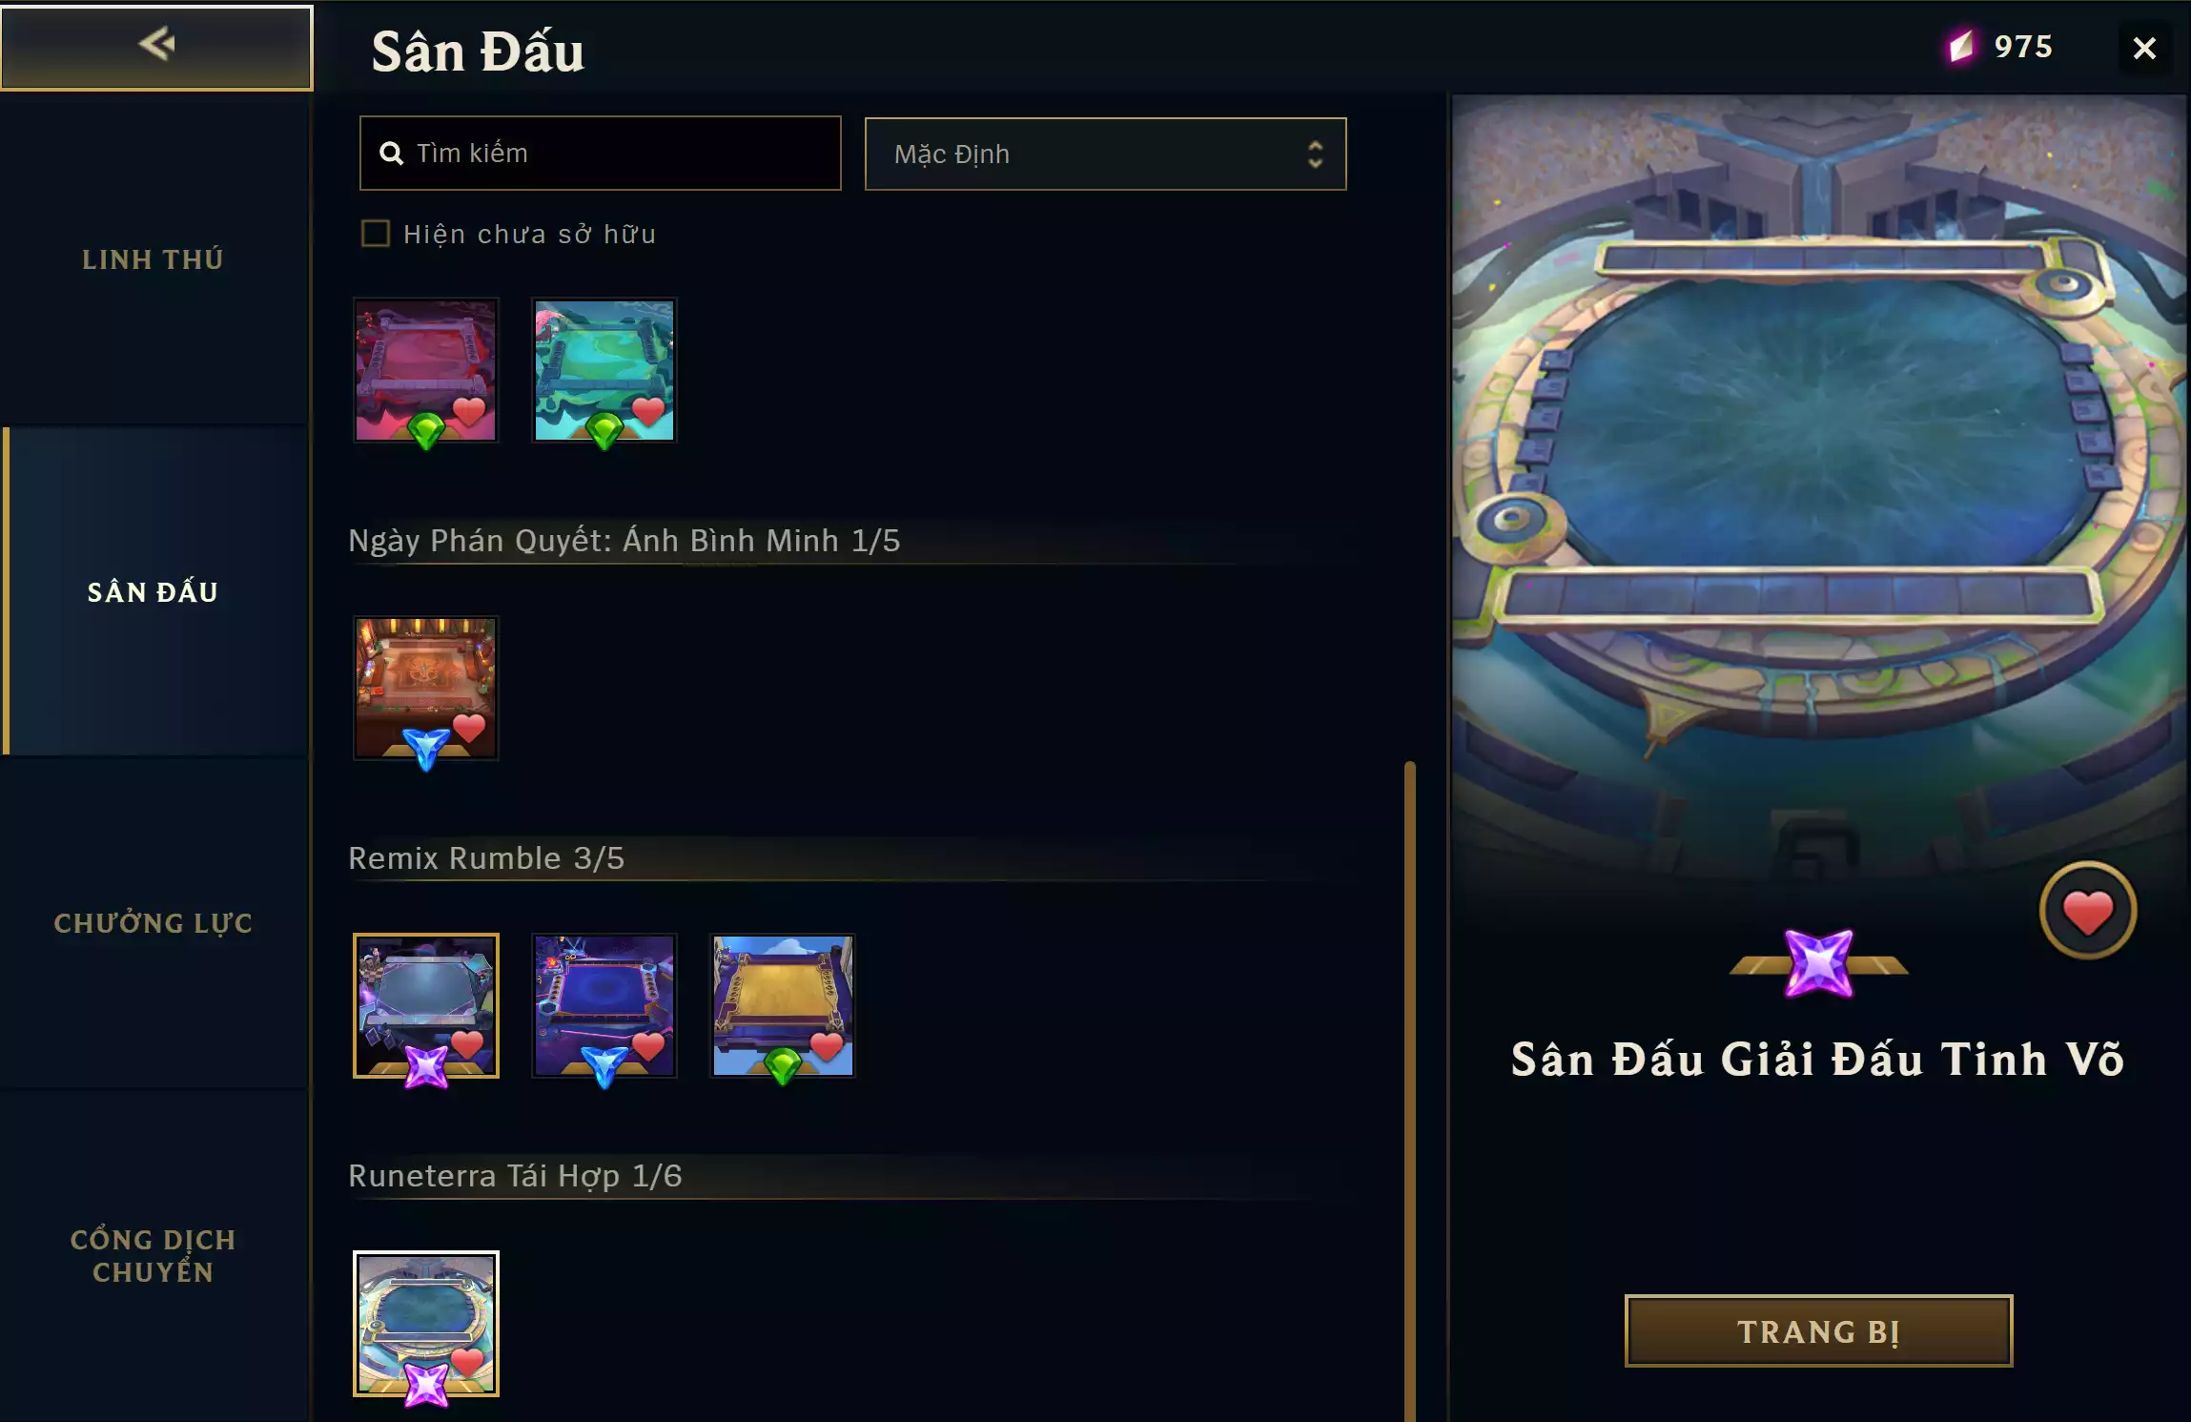2191x1422 pixels.
Task: Enable the 'Hiện chưa sở hữu' checkbox
Action: coord(376,234)
